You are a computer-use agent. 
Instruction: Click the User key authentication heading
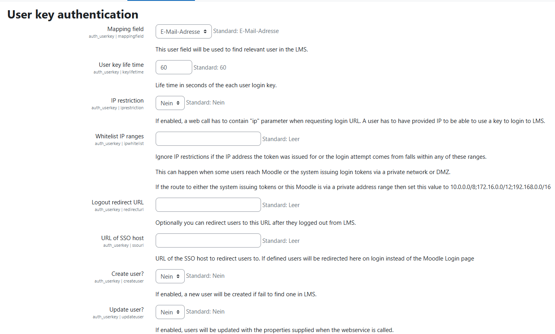(x=72, y=14)
